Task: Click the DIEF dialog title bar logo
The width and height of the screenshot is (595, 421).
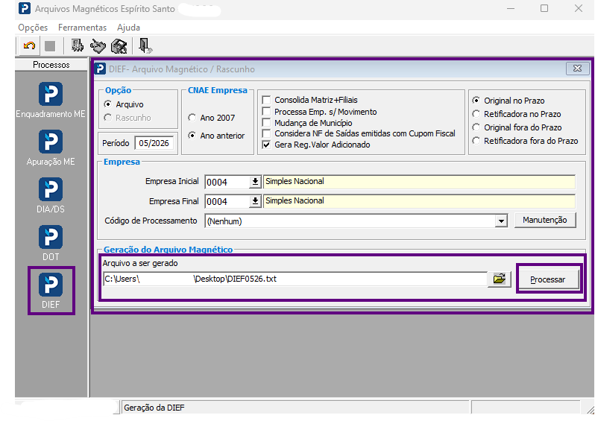Action: click(100, 69)
